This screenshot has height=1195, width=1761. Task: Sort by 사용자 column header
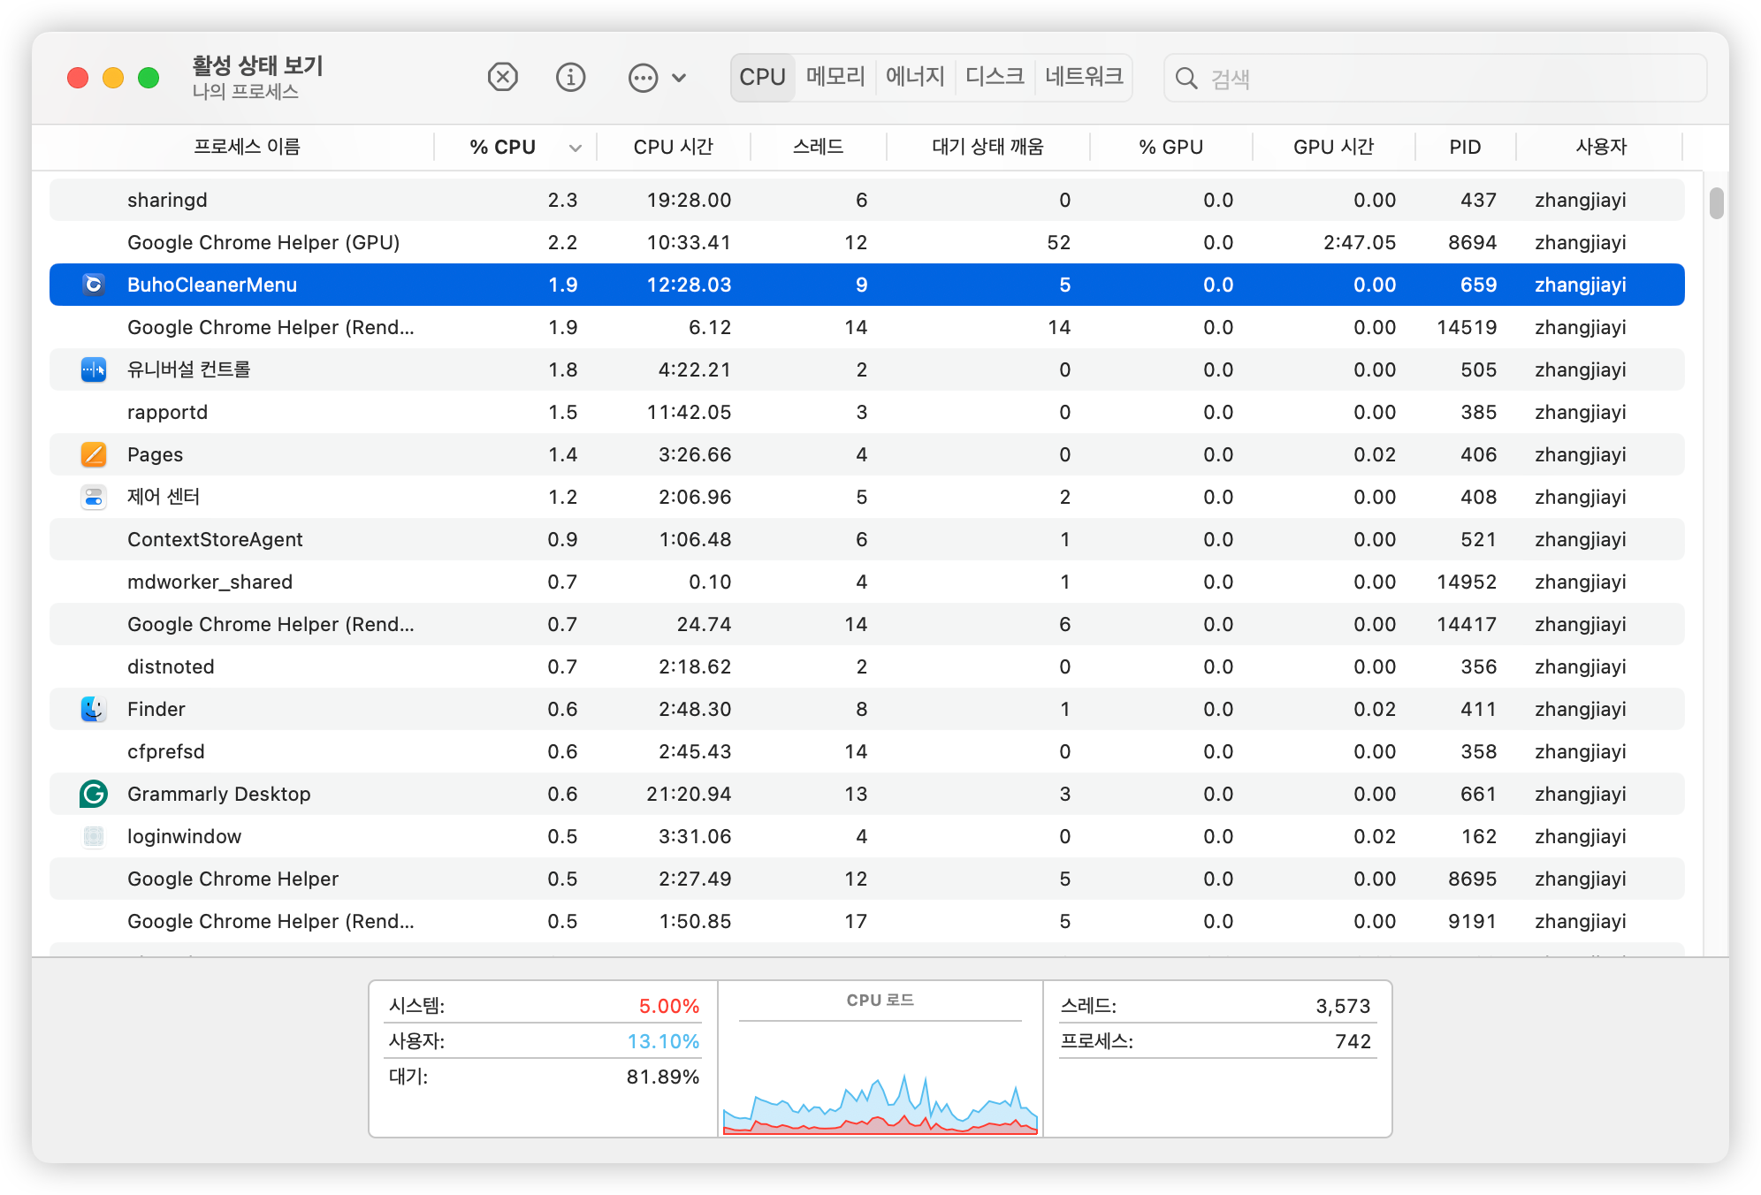pos(1600,147)
